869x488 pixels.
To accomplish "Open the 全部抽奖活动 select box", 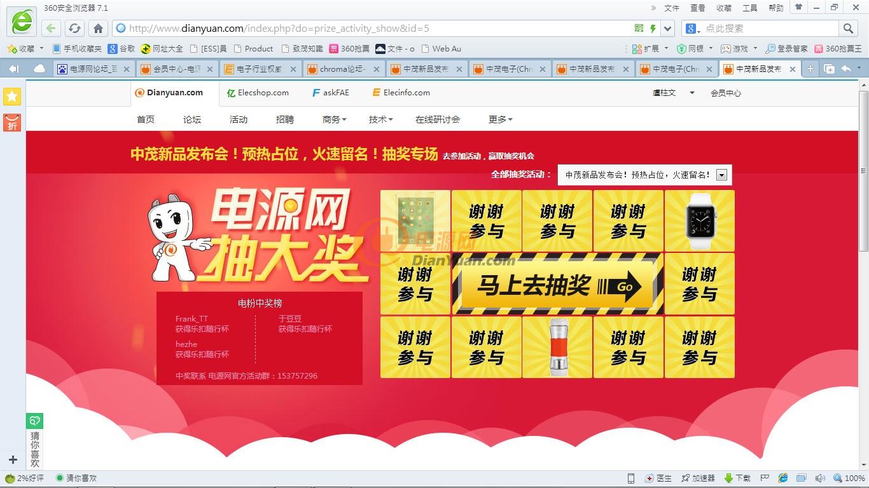I will coord(644,175).
